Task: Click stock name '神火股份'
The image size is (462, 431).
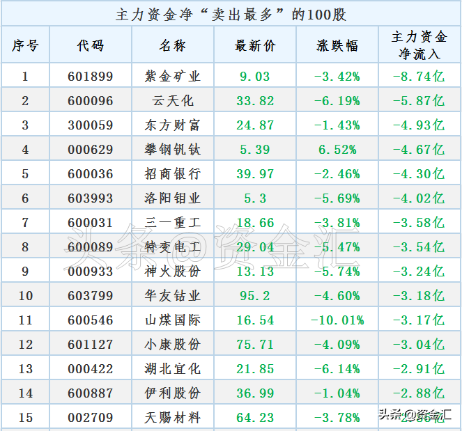Action: click(173, 272)
